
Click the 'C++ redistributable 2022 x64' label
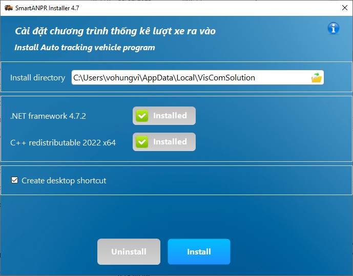click(x=63, y=142)
